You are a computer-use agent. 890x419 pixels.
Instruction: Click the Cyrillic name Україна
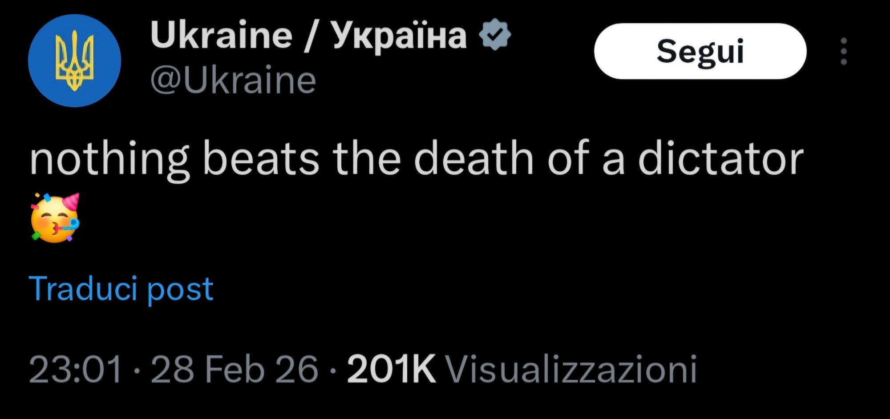(x=399, y=36)
